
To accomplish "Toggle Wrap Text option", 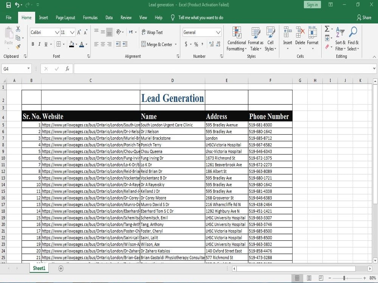I will (x=152, y=32).
